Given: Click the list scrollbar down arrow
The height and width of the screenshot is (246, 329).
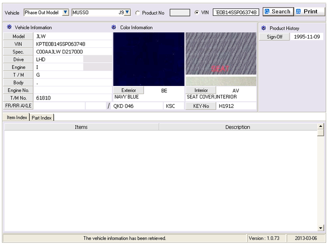Looking at the screenshot, I should (321, 228).
